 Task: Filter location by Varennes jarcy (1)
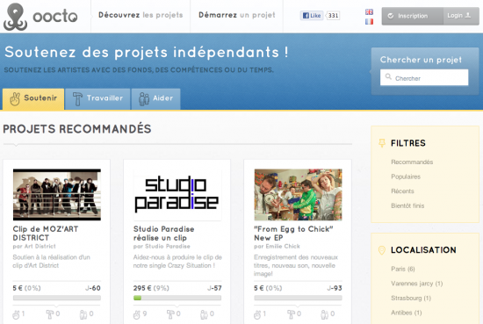click(417, 284)
